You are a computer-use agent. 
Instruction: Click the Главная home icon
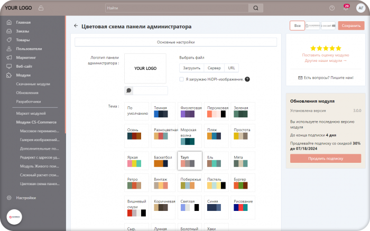tap(9, 22)
